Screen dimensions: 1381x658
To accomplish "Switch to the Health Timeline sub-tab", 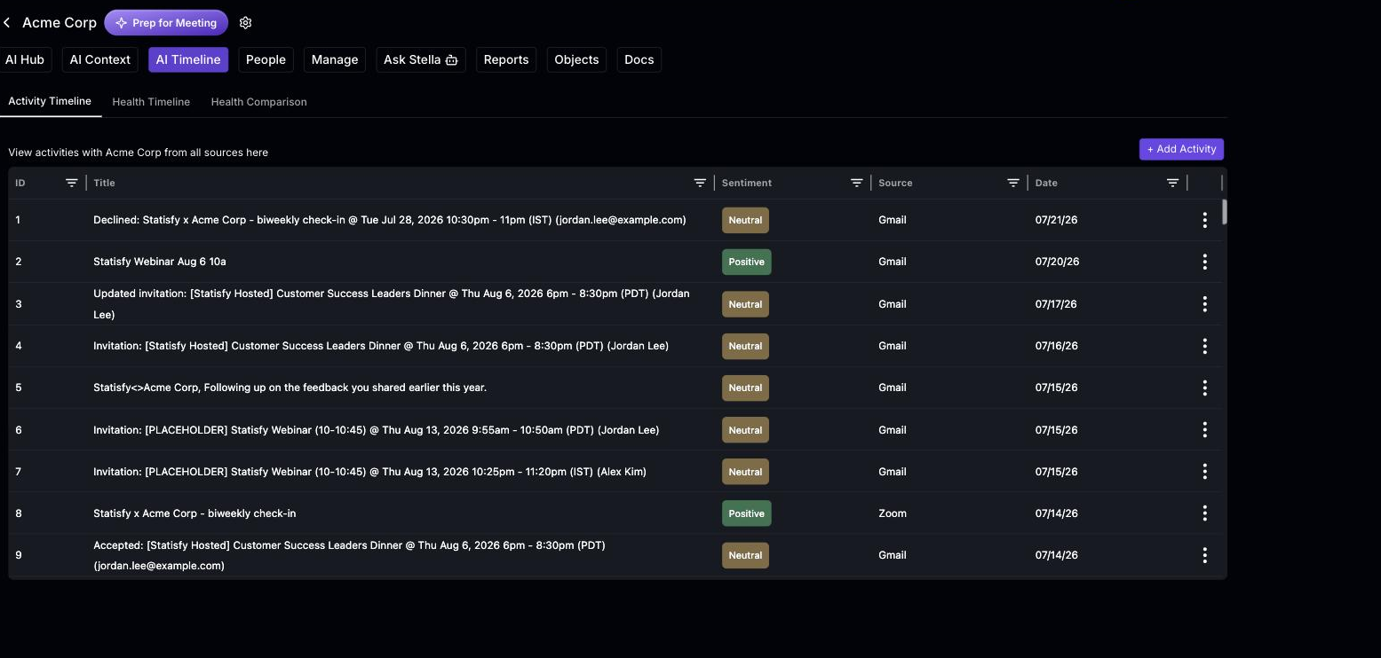I will click(x=151, y=102).
